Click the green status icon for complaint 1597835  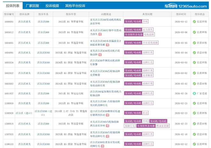pyautogui.click(x=194, y=134)
